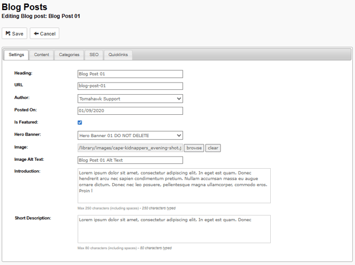
Task: Go to the SEO tab
Action: pos(94,55)
